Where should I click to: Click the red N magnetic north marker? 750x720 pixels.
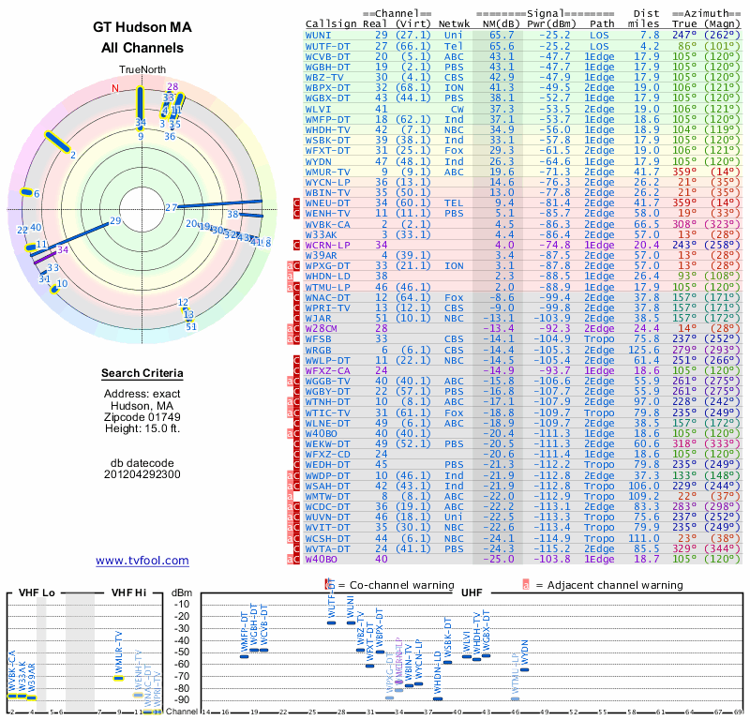[x=114, y=88]
